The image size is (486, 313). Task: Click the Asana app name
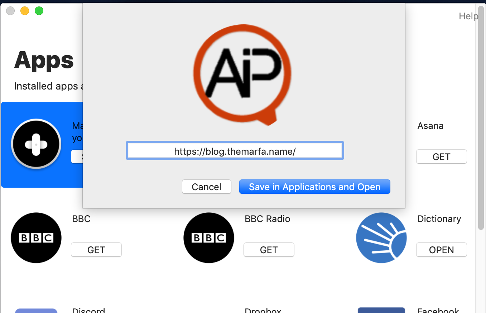pyautogui.click(x=430, y=126)
